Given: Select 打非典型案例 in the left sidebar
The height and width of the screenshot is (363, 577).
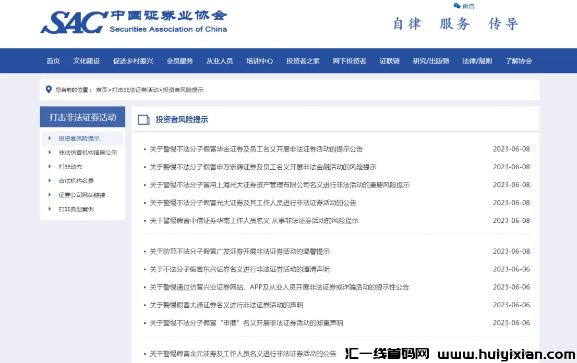Looking at the screenshot, I should click(x=76, y=209).
